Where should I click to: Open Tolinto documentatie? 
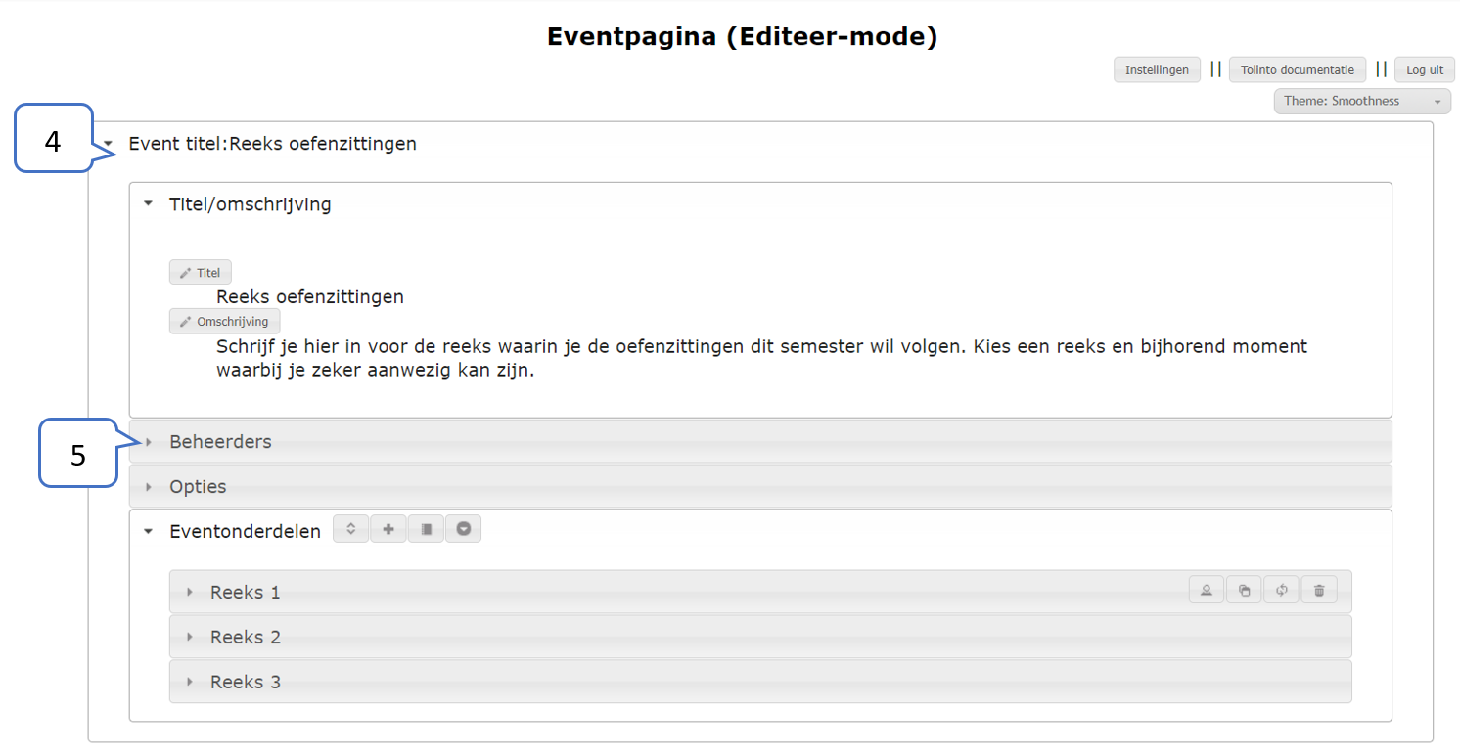(1298, 69)
